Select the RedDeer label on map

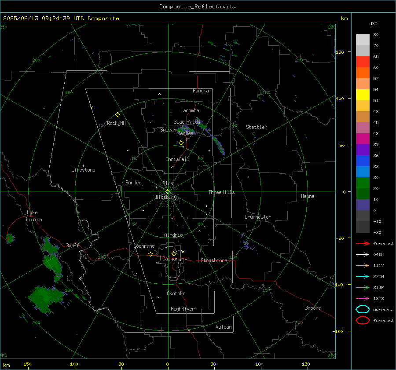(187, 133)
